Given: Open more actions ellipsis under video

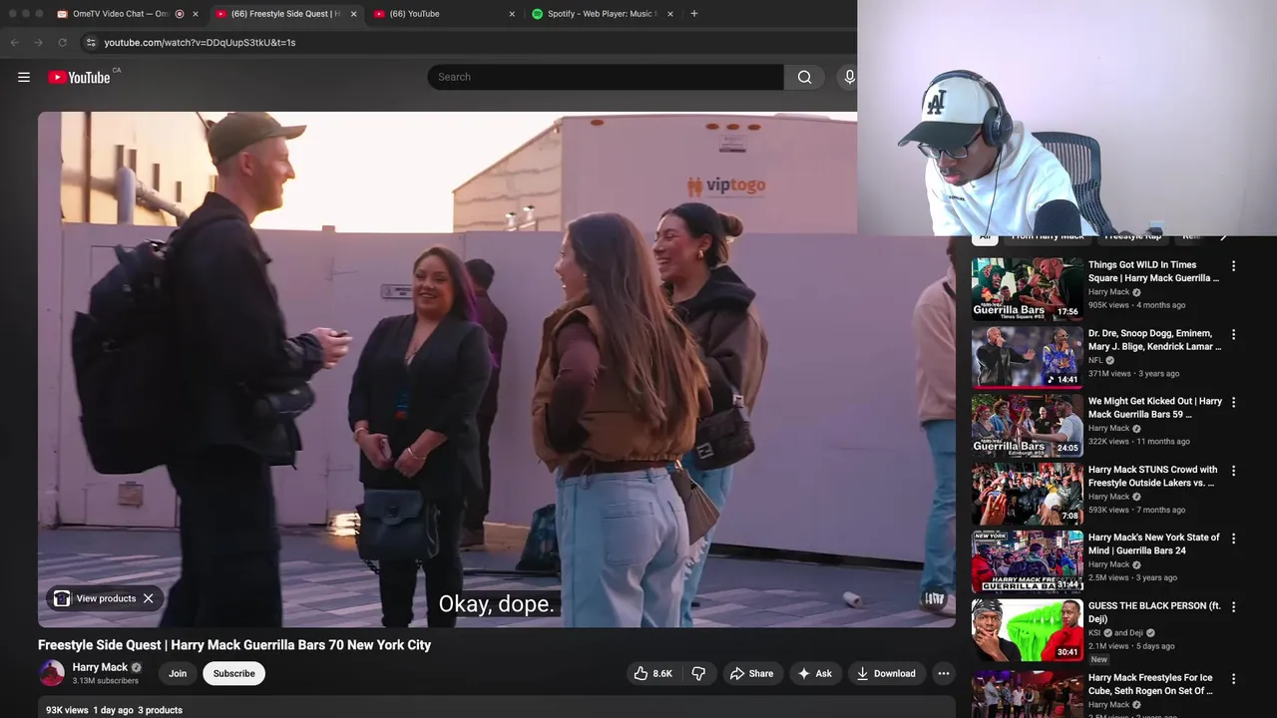Looking at the screenshot, I should 943,673.
